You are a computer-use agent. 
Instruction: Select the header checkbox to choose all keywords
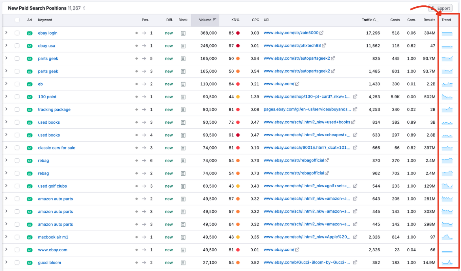pyautogui.click(x=17, y=20)
